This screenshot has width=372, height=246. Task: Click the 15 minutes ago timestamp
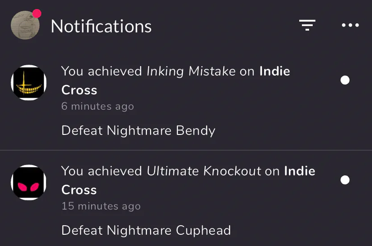click(101, 206)
